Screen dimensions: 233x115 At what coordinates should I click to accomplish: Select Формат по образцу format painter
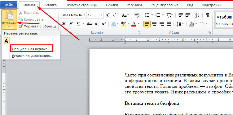[x=37, y=27]
